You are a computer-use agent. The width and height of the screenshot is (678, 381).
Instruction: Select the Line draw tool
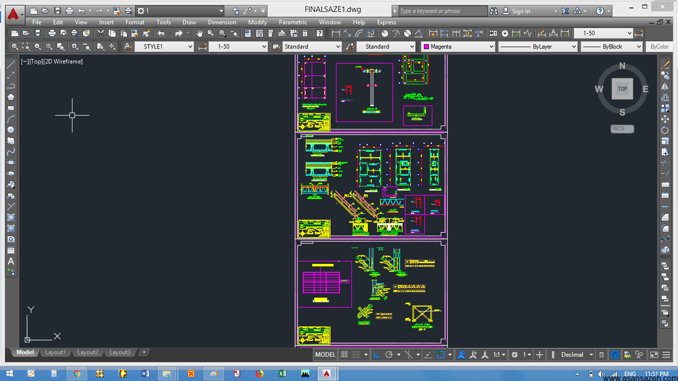[10, 64]
